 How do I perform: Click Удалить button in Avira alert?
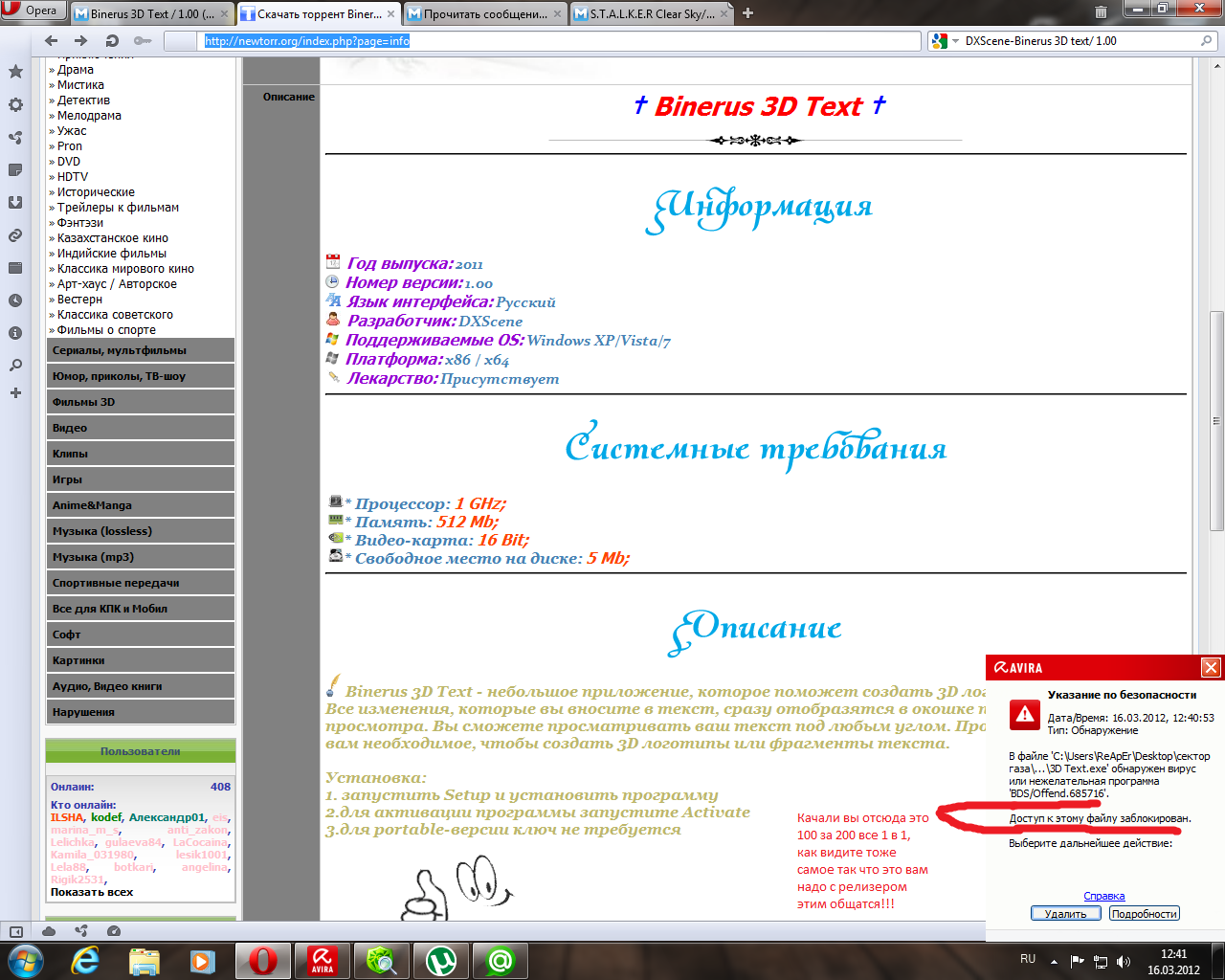click(x=1065, y=914)
